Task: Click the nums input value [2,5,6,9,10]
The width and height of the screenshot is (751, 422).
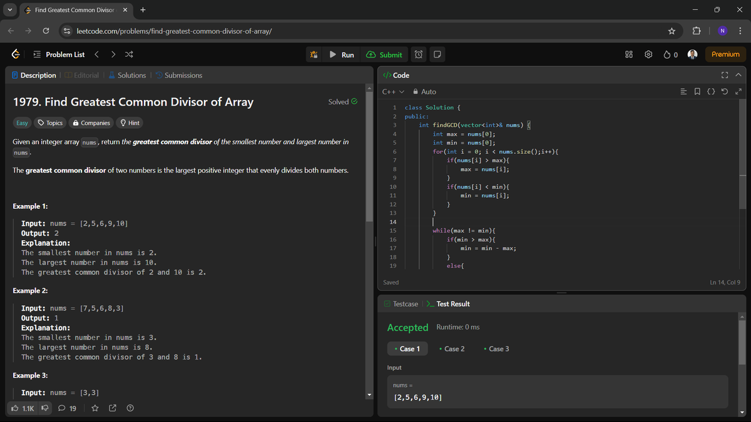Action: (x=419, y=398)
